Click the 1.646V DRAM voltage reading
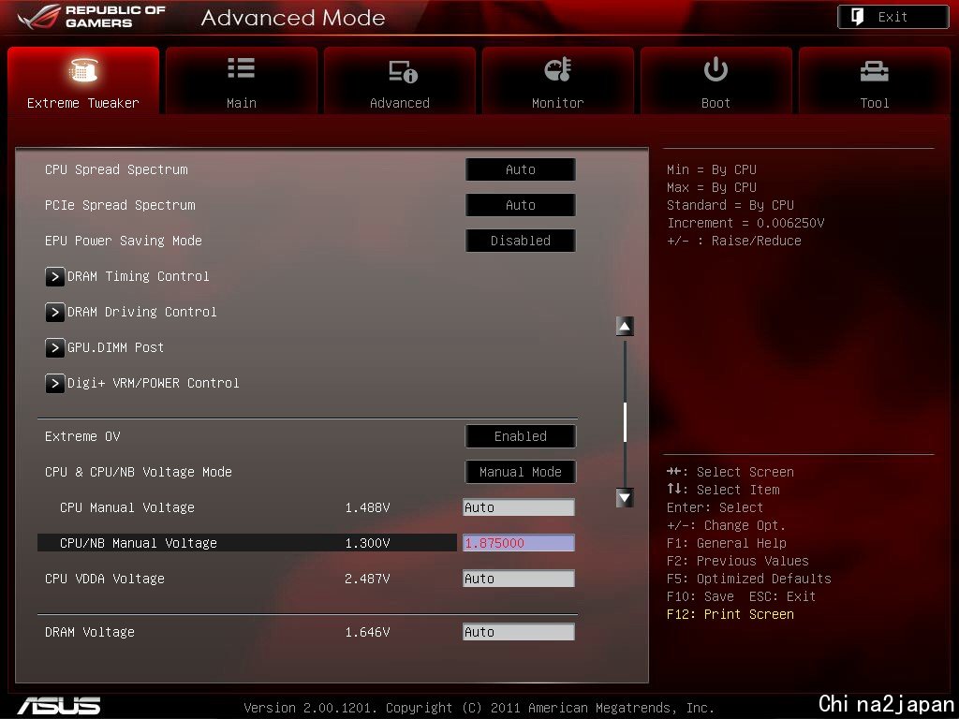Viewport: 959px width, 719px height. (x=367, y=632)
